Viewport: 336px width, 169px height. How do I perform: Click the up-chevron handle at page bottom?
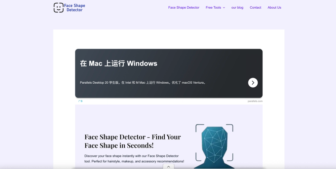pyautogui.click(x=168, y=167)
